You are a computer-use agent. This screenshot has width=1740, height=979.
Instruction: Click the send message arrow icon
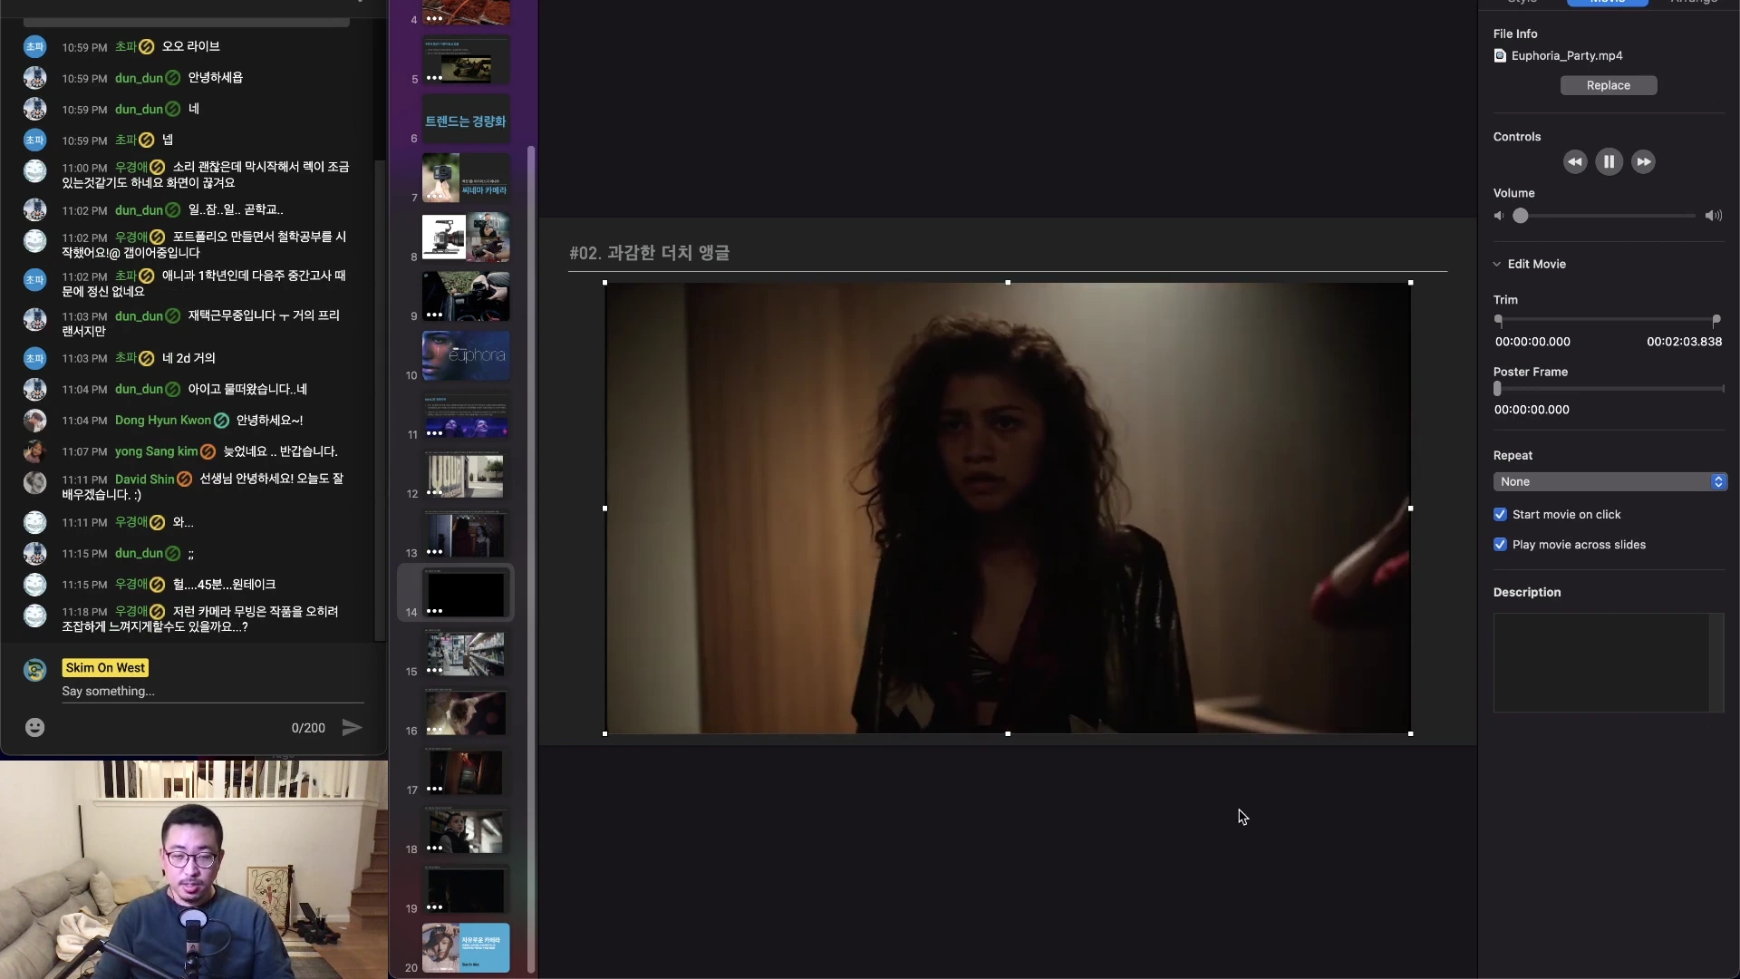coord(352,728)
